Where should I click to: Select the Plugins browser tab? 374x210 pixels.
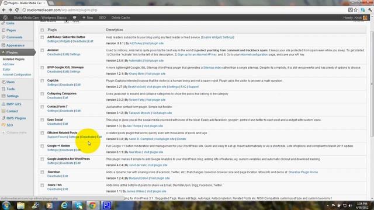pos(24,3)
